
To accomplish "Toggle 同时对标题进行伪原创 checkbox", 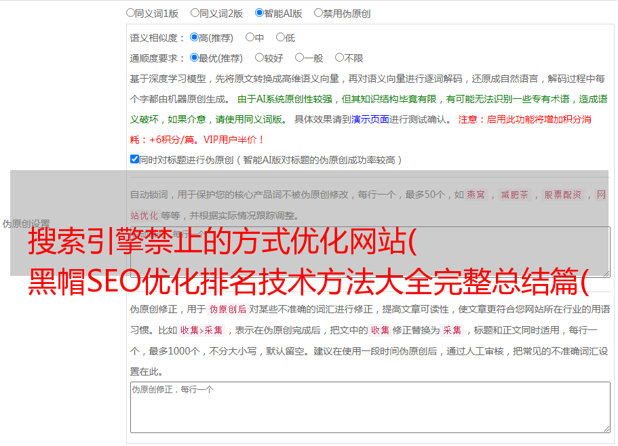I will pyautogui.click(x=134, y=159).
